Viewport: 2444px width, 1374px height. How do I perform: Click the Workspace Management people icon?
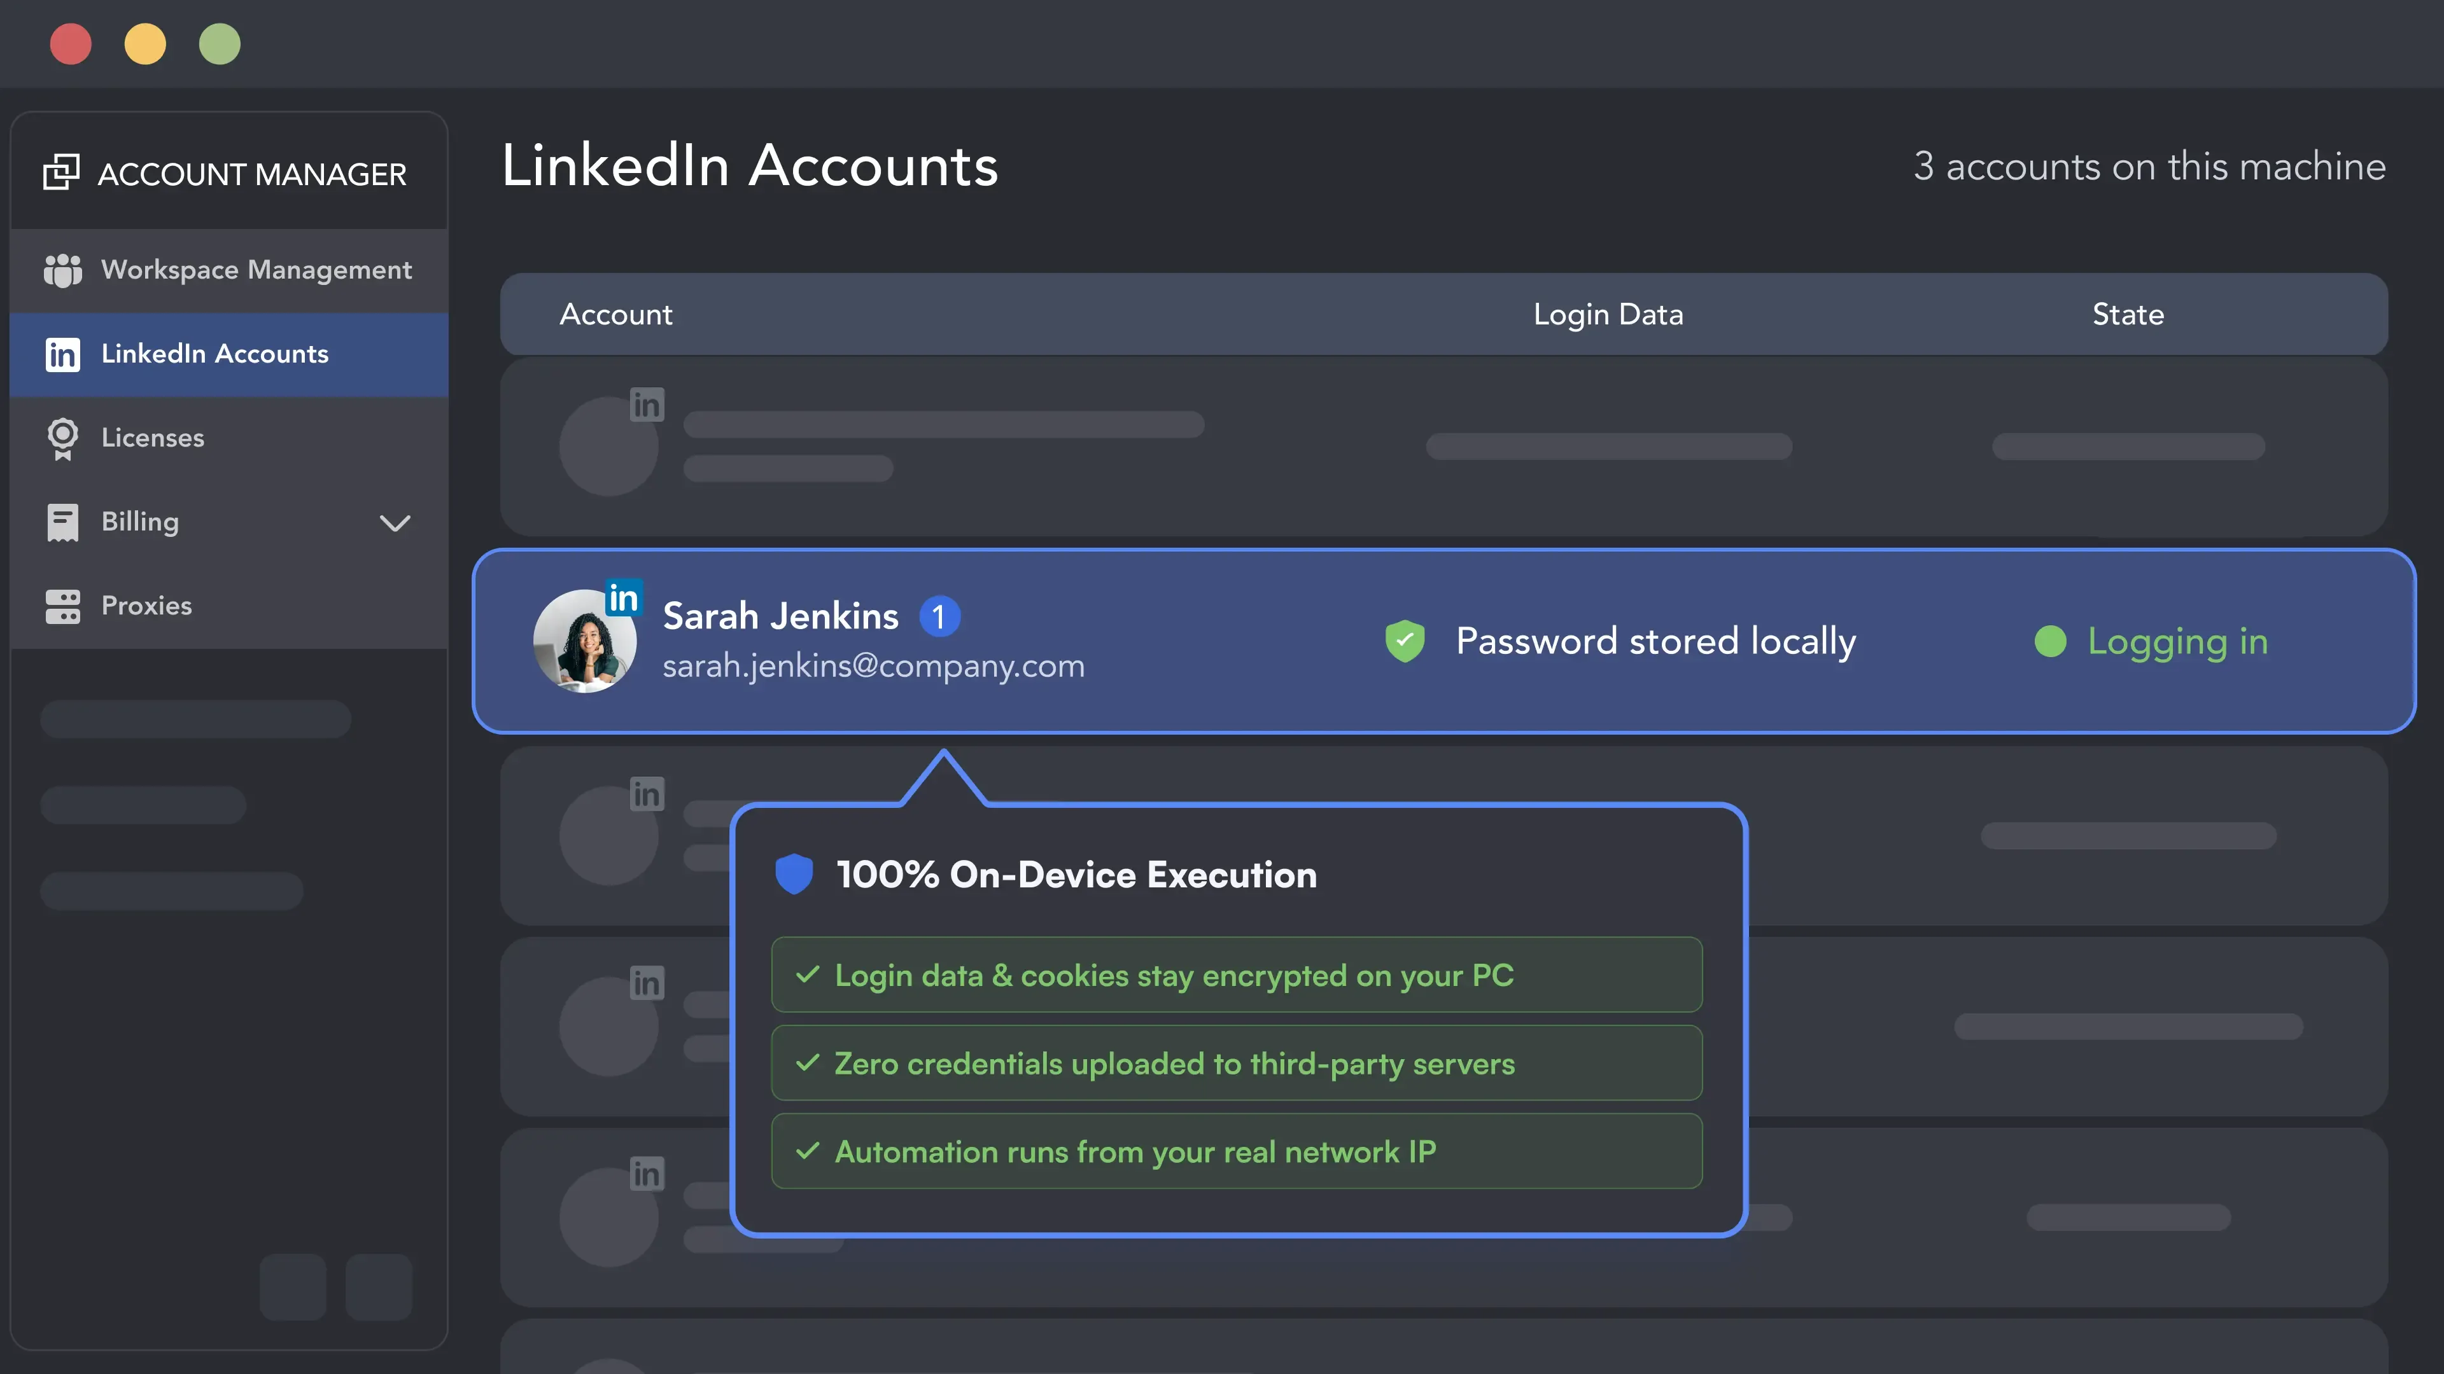pos(62,270)
